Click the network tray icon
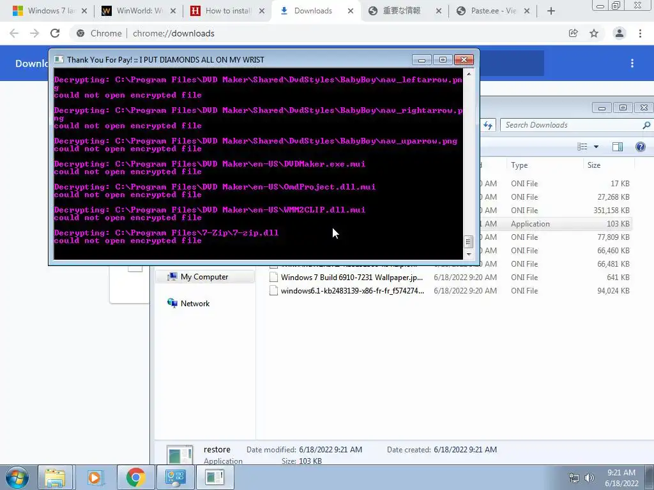Screen dimensions: 654x490 tap(574, 478)
